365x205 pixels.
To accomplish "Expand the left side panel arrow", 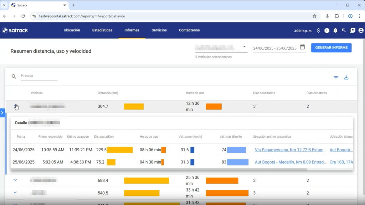I will pyautogui.click(x=2, y=113).
